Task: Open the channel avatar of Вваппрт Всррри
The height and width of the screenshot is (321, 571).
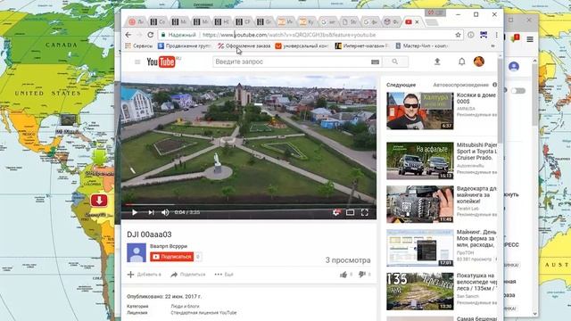Action: click(137, 252)
